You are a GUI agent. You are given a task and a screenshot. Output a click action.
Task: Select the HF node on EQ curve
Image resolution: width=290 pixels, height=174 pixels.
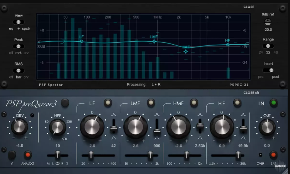[228, 45]
